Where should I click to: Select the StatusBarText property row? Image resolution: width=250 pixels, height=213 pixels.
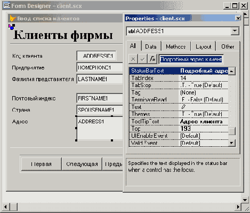click(x=179, y=71)
